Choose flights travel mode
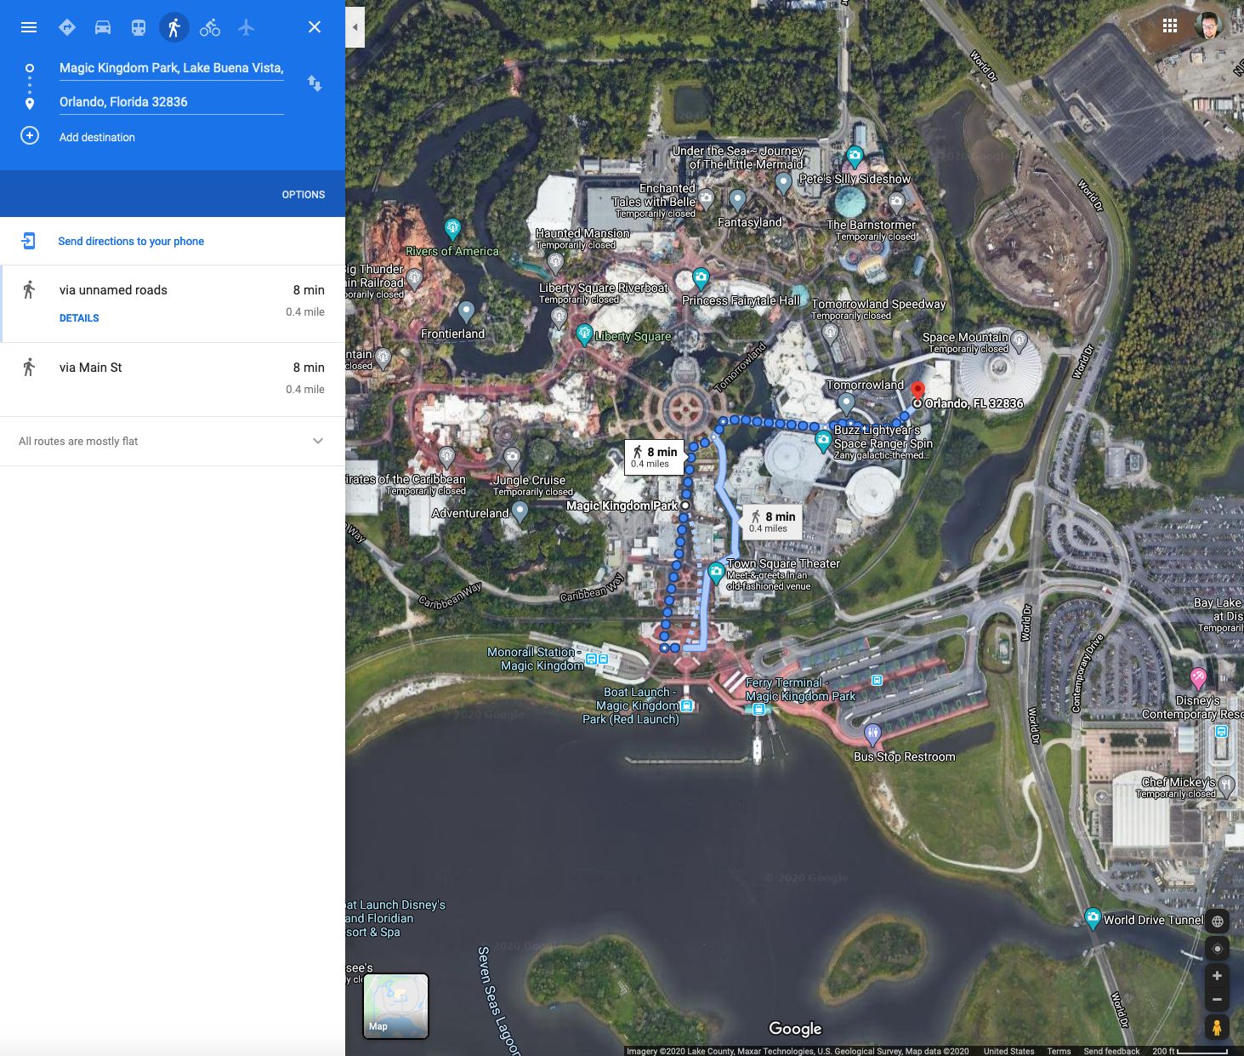Viewport: 1244px width, 1056px height. tap(247, 27)
